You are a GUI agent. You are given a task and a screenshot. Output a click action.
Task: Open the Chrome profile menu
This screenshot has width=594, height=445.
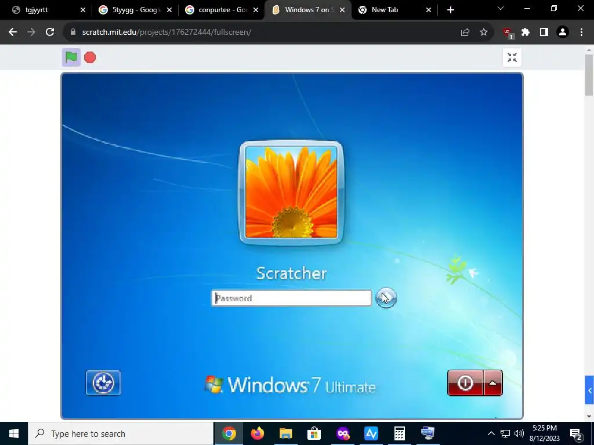[x=563, y=32]
